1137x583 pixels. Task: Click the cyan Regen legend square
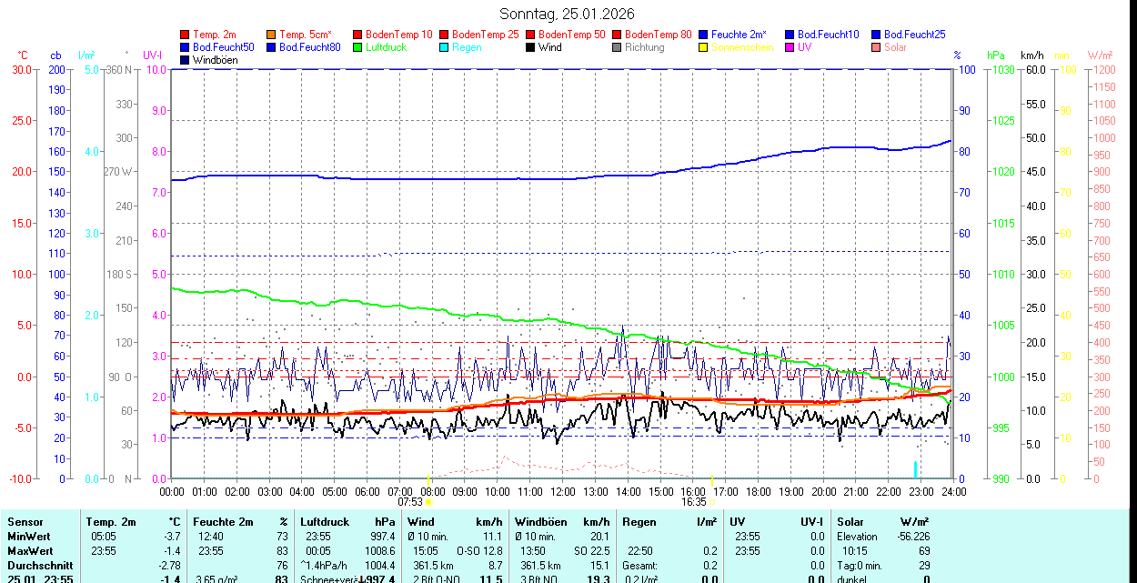(x=444, y=47)
